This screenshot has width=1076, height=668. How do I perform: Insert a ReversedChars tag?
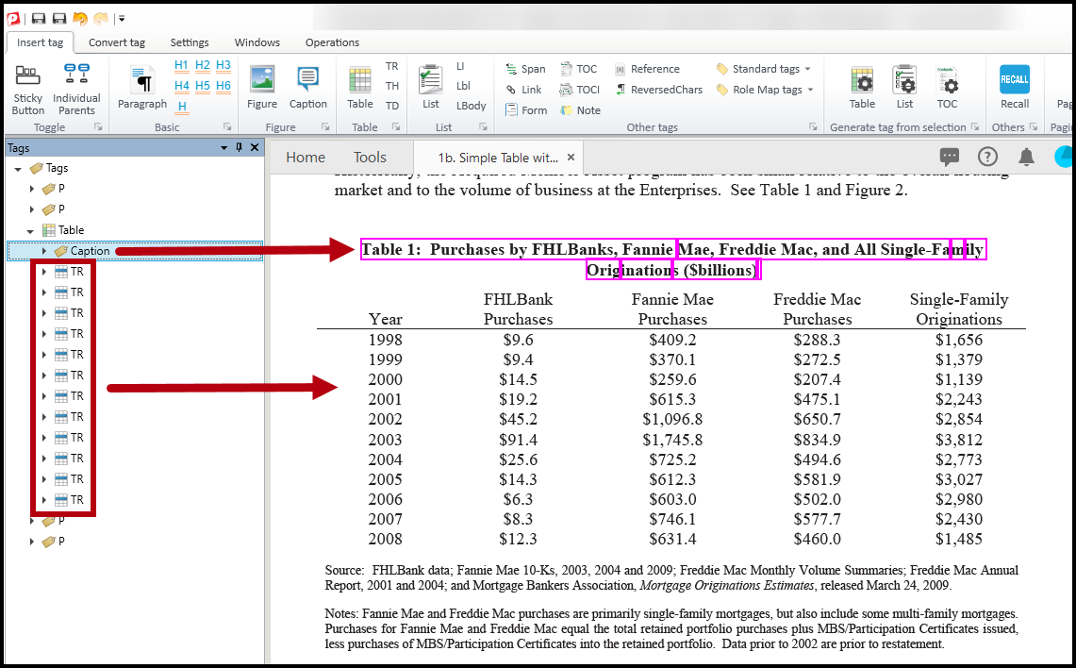click(659, 90)
